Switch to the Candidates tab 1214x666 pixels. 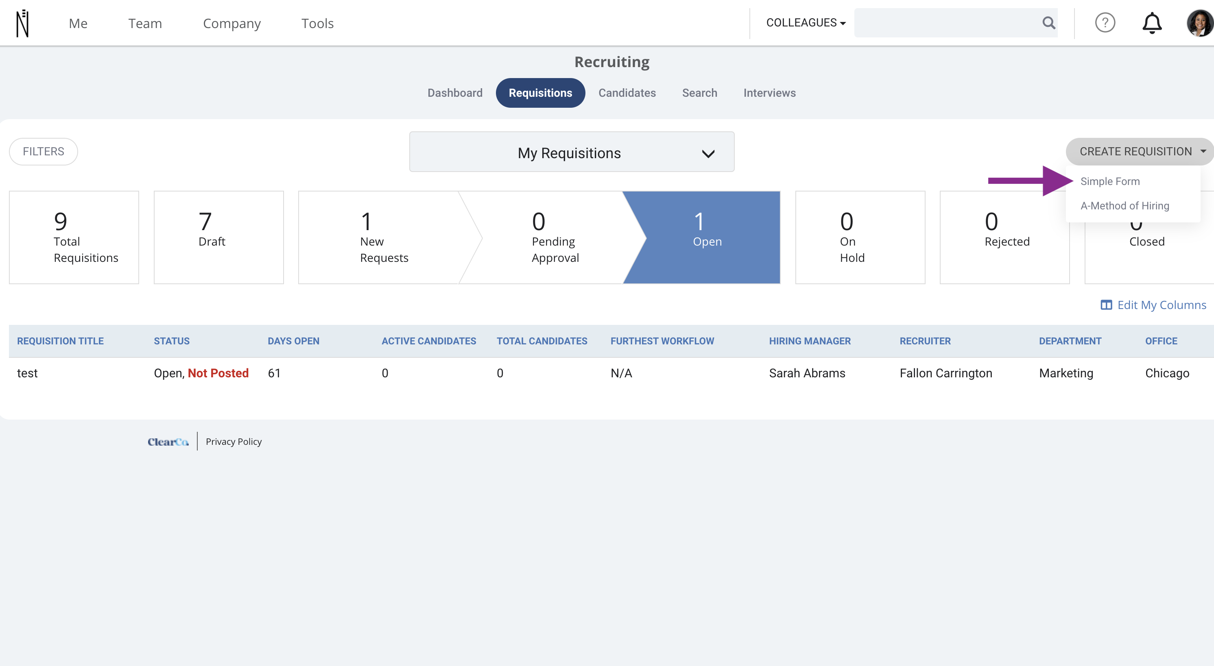(627, 93)
